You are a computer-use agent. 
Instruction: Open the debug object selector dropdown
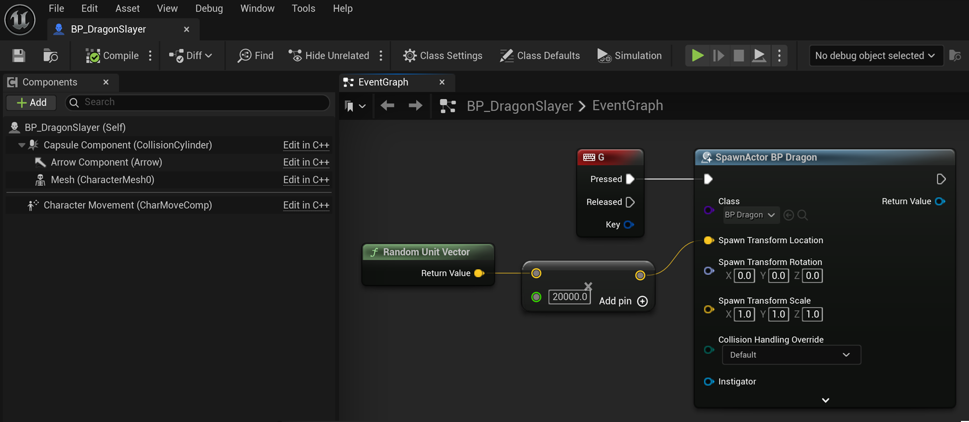coord(876,55)
